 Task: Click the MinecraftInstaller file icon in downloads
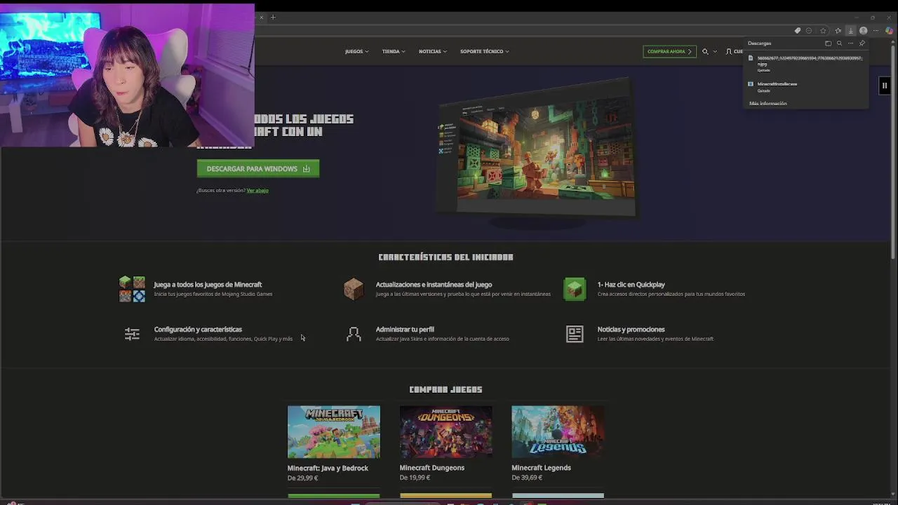(751, 84)
